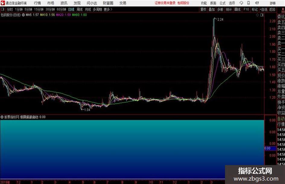
Task: Expand the MA indicator dropdown arrow
Action: click(x=23, y=15)
